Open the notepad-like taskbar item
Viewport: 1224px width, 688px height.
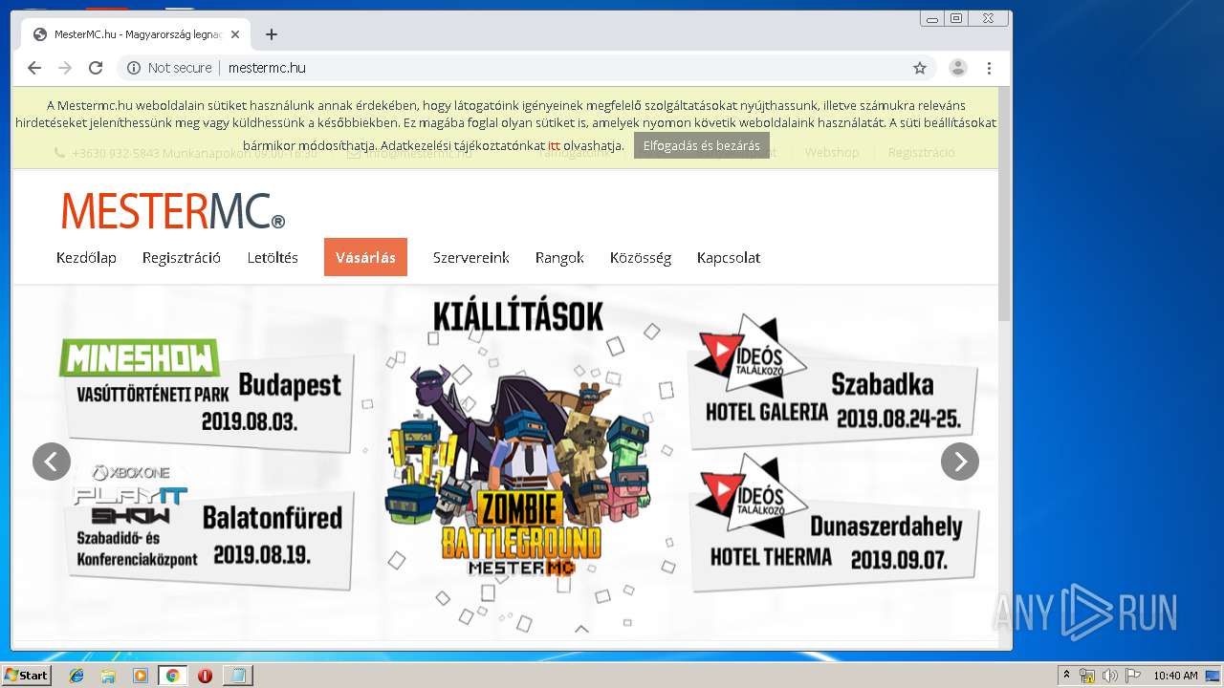[237, 676]
